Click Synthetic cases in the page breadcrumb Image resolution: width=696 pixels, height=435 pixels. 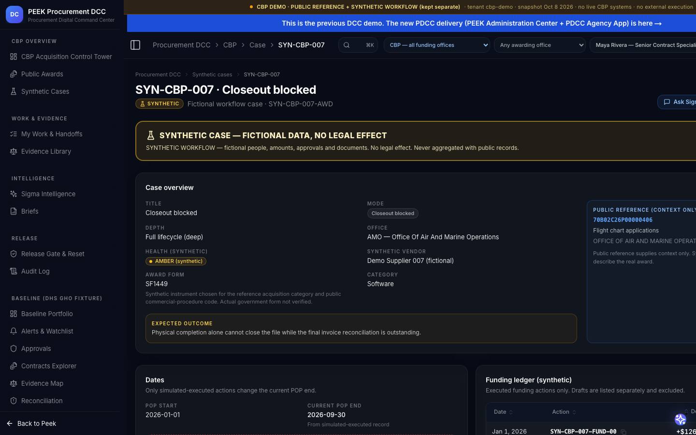coord(212,74)
